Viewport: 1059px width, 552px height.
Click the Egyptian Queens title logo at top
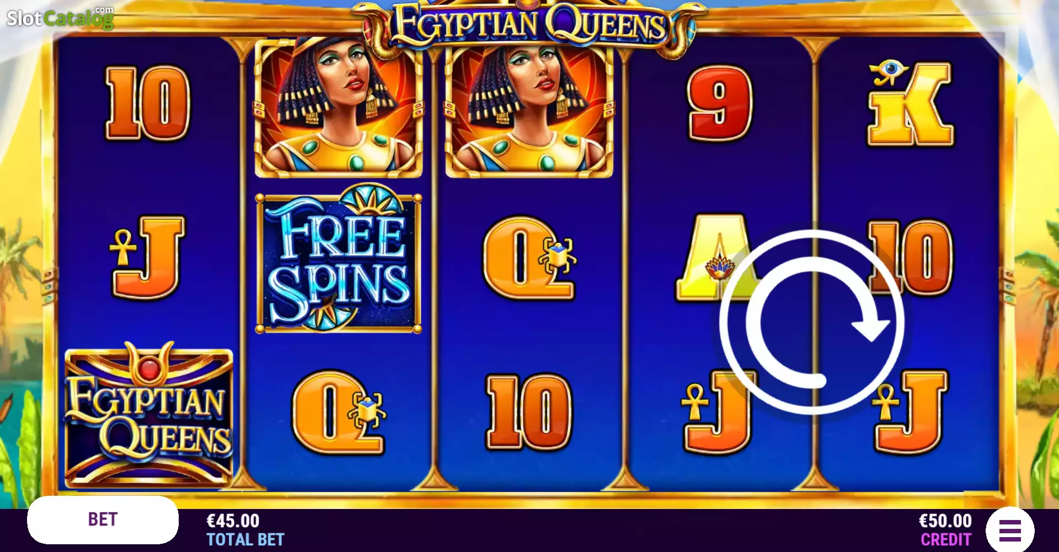(x=529, y=26)
